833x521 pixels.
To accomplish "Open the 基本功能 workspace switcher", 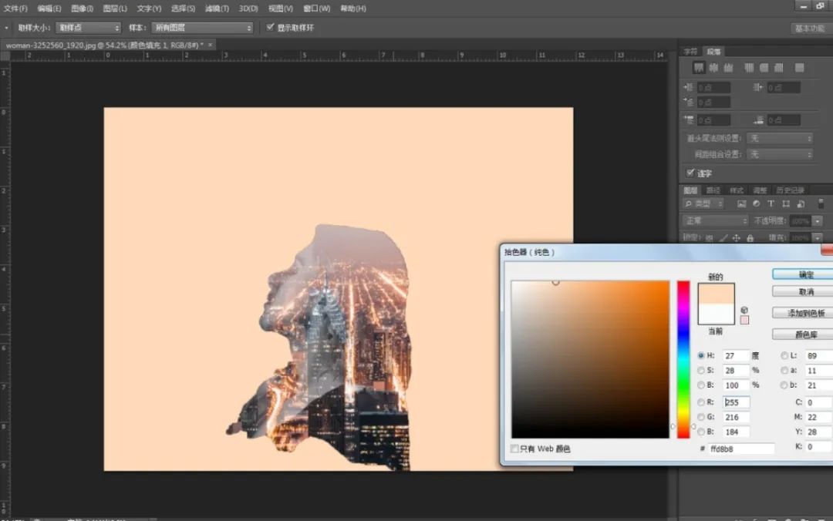I will (x=810, y=29).
